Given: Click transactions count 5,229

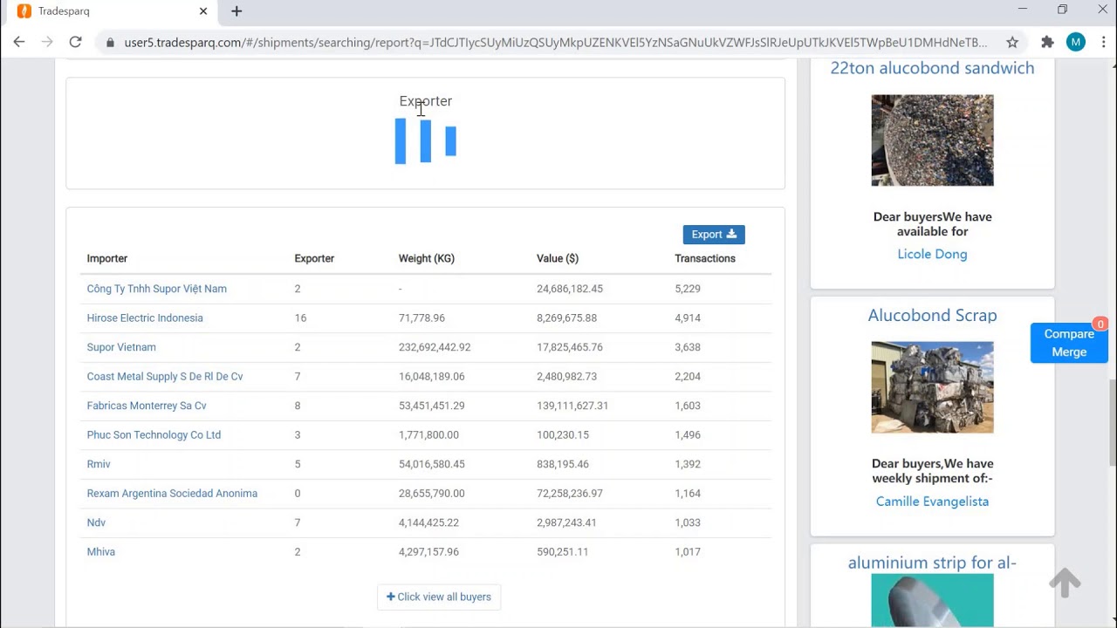Looking at the screenshot, I should [x=688, y=289].
